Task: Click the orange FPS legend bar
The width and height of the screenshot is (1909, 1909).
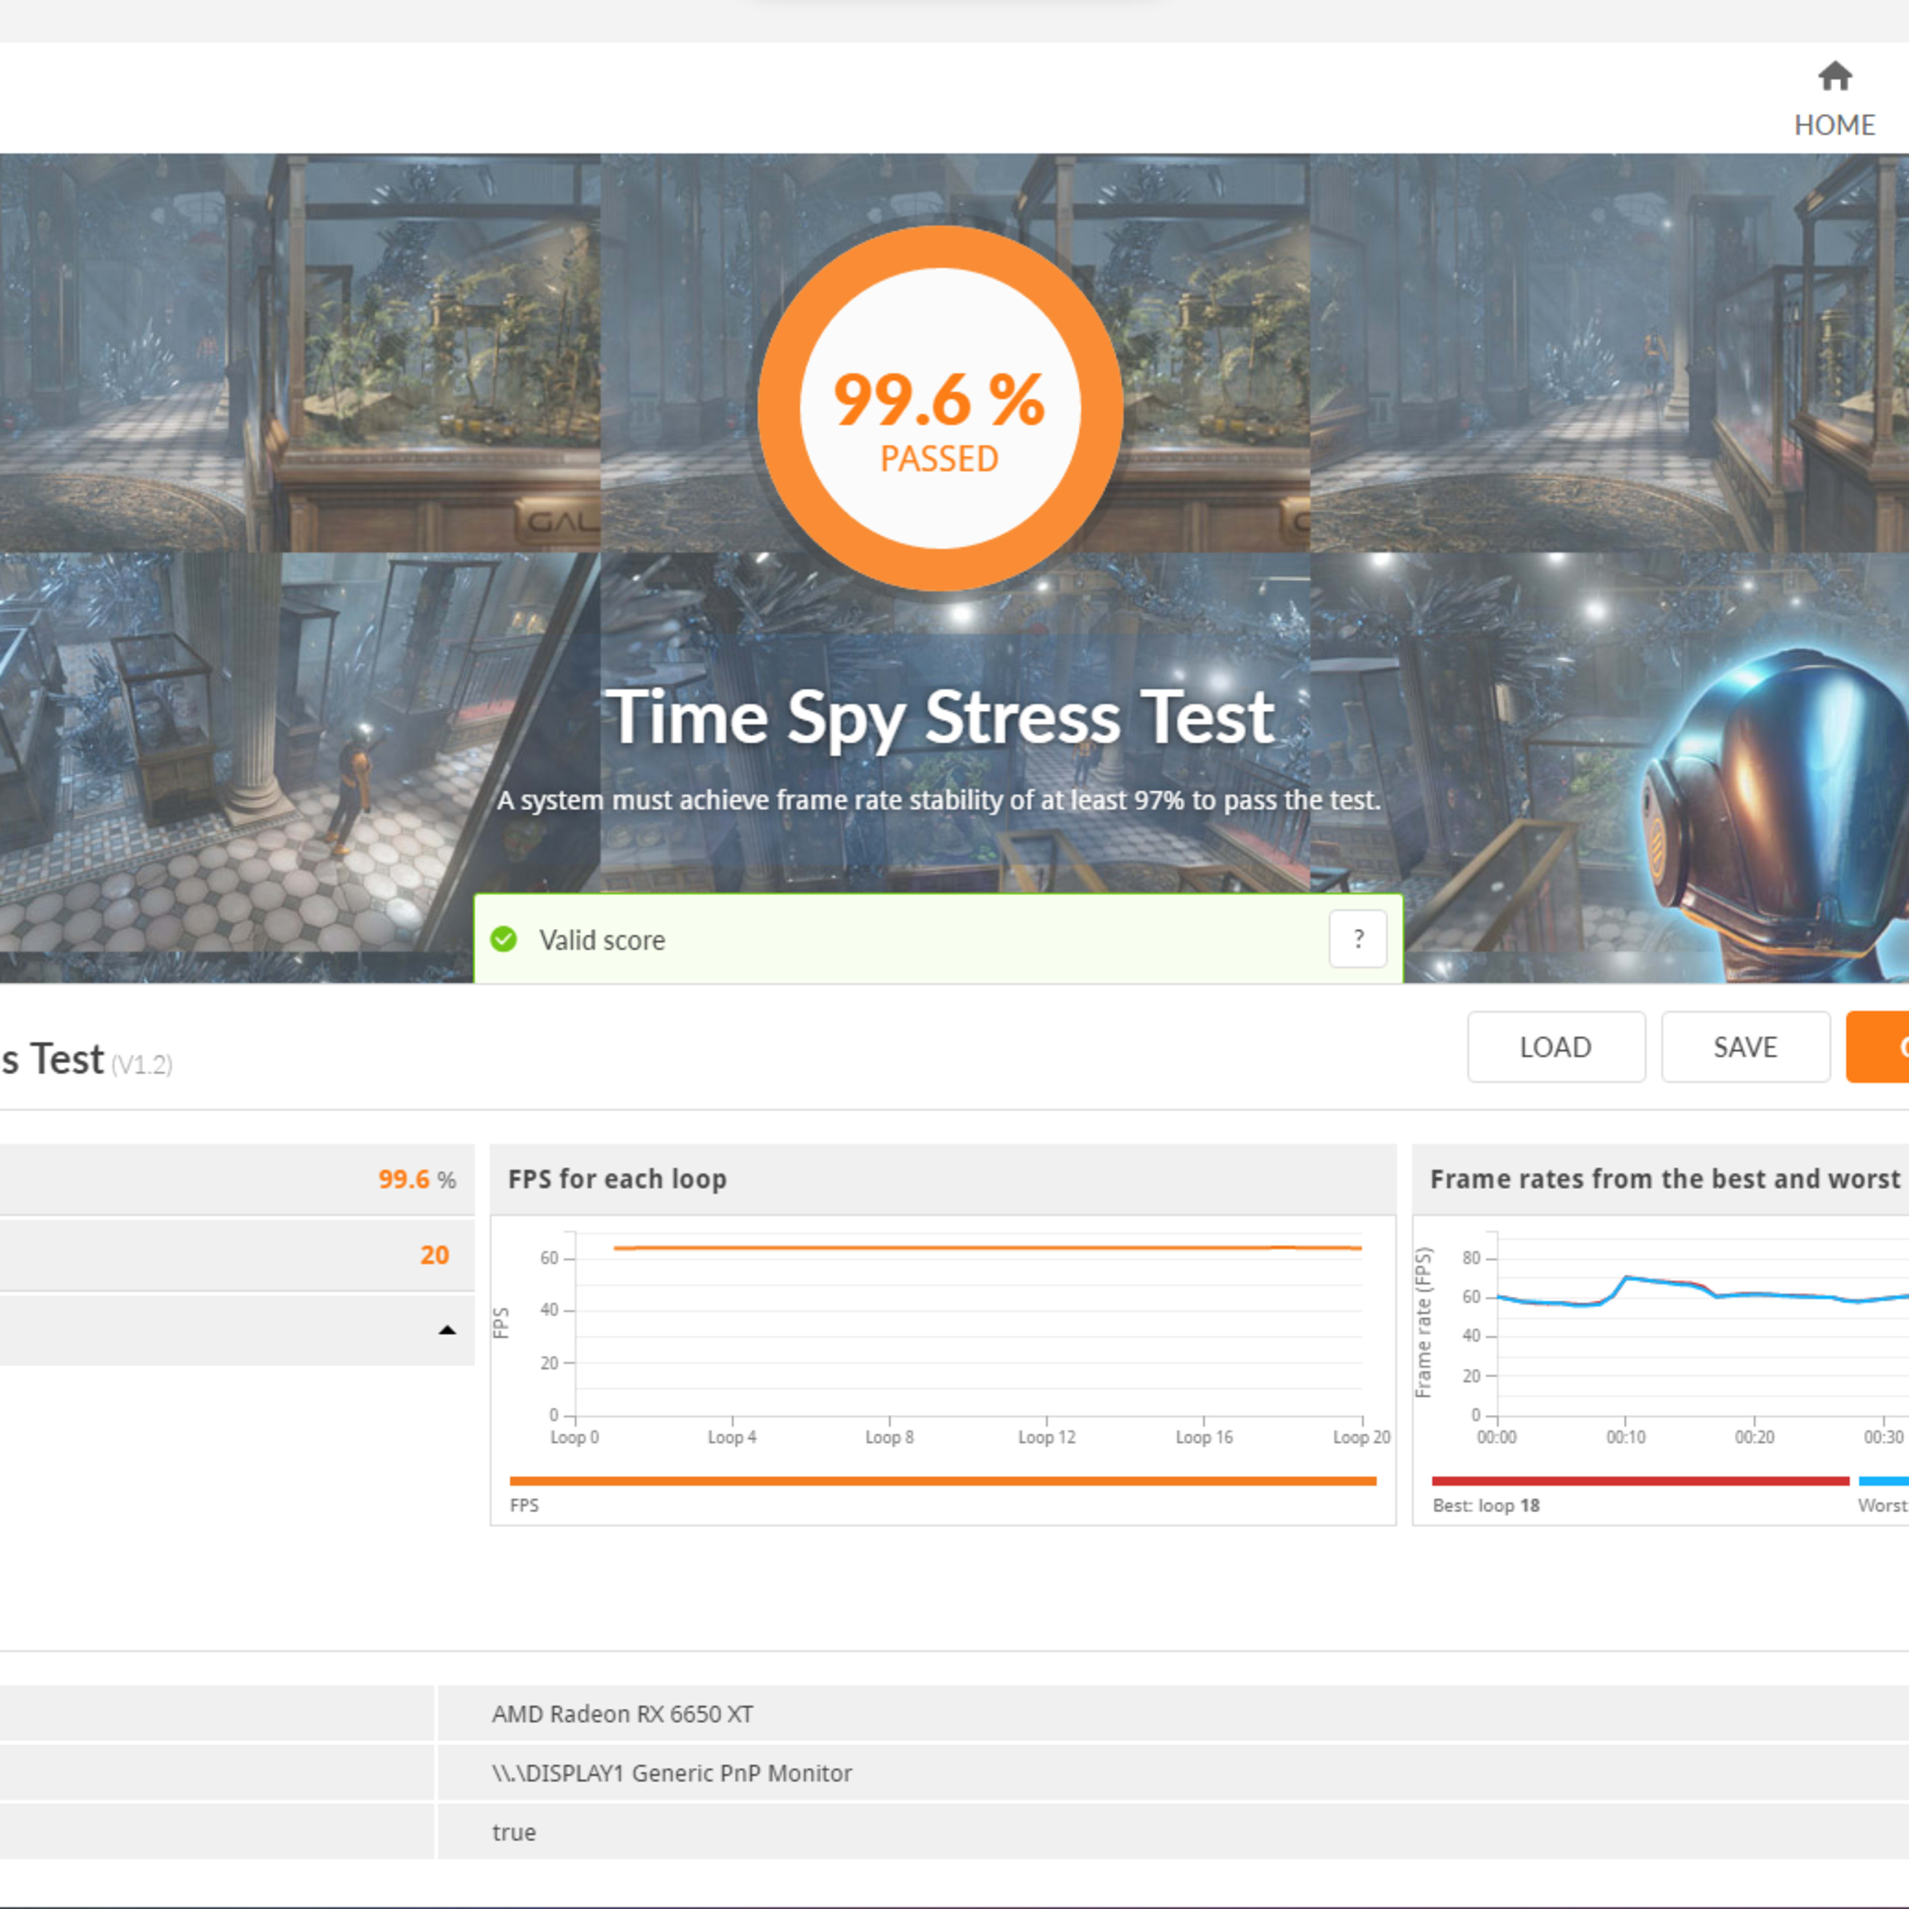Action: (943, 1481)
